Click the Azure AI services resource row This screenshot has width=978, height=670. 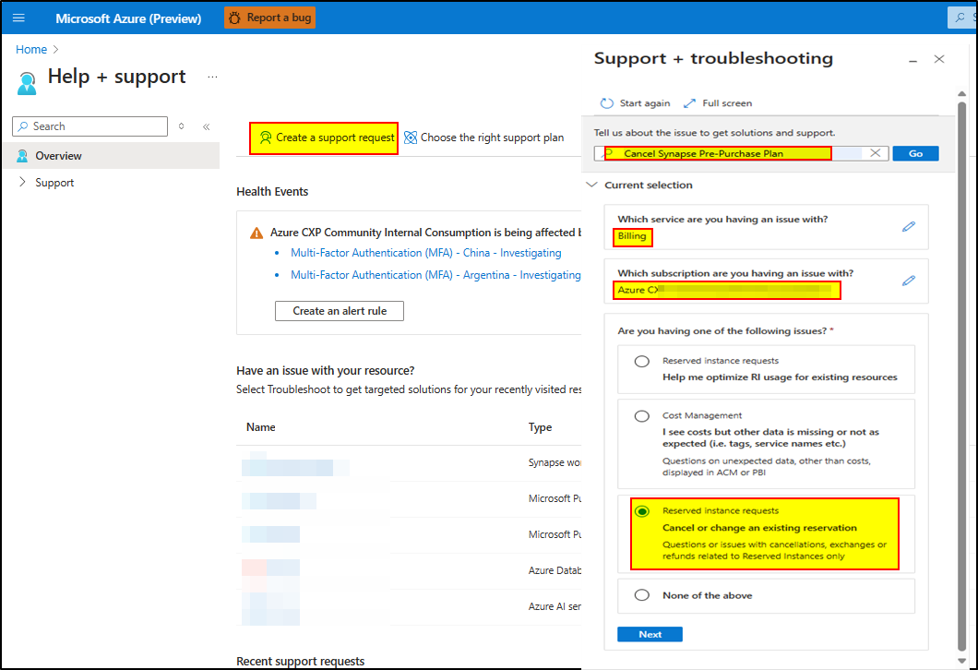(x=409, y=606)
